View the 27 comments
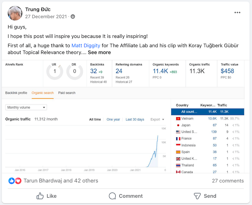The height and width of the screenshot is (205, 252). pyautogui.click(x=228, y=181)
